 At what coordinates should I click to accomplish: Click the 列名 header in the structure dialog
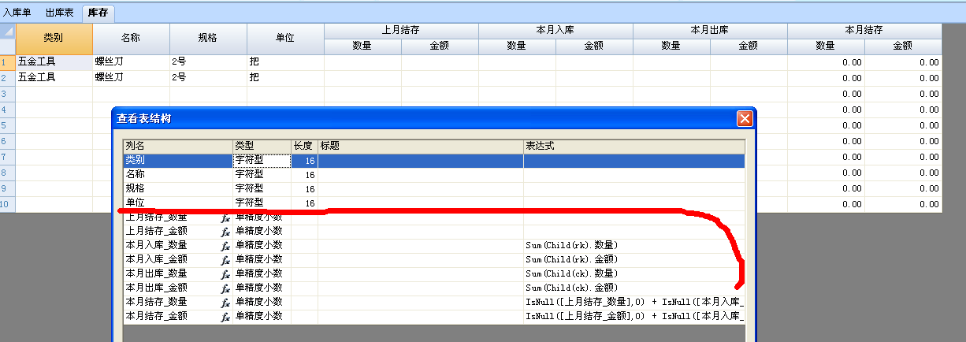point(177,146)
